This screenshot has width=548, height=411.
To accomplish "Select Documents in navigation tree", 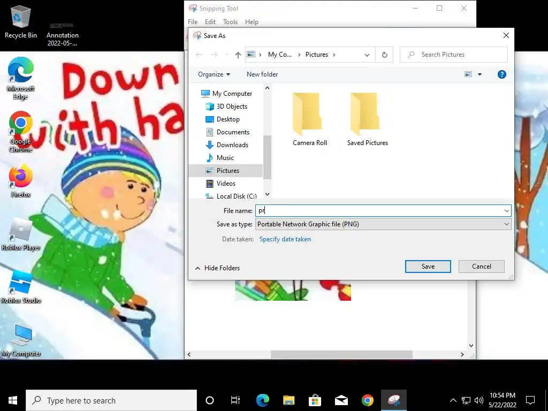I will click(x=227, y=132).
